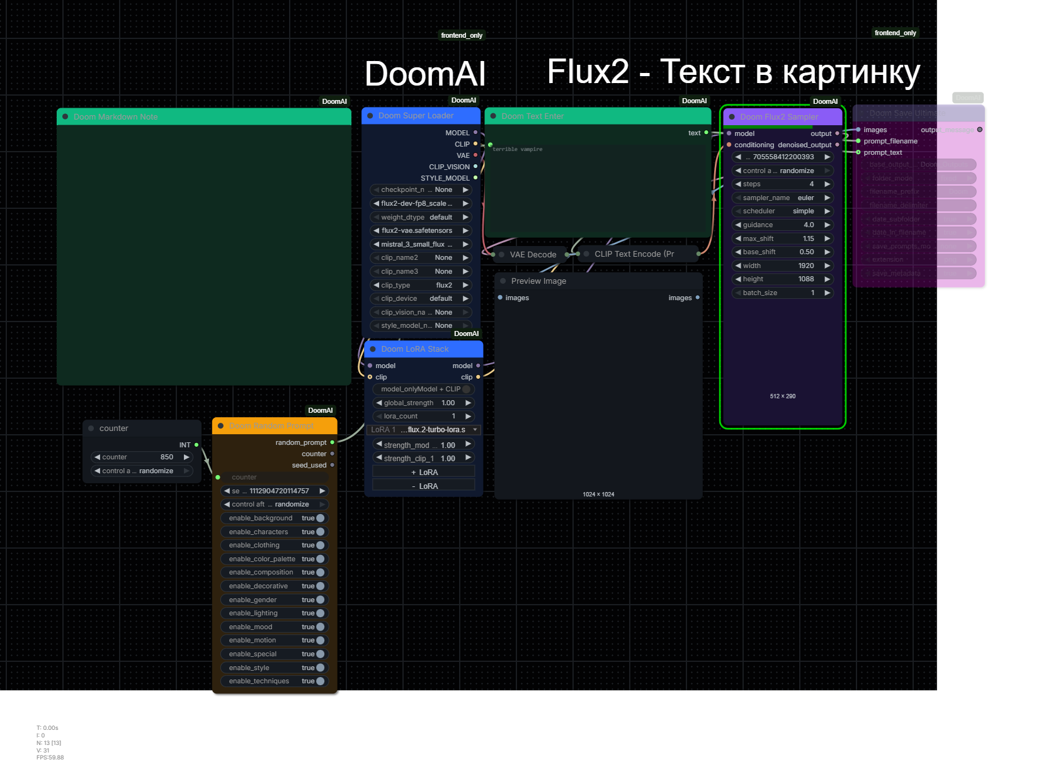
Task: Collapse the Preview Image node dot
Action: [x=503, y=281]
